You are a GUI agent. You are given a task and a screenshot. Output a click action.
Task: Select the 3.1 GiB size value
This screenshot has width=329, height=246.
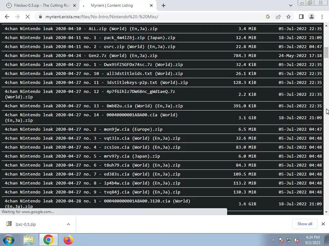tap(247, 118)
